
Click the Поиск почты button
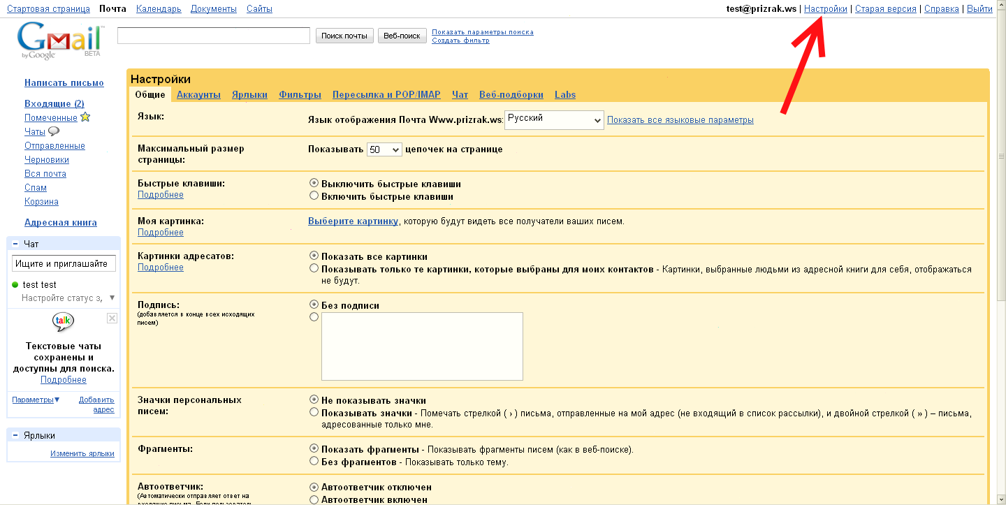point(344,36)
